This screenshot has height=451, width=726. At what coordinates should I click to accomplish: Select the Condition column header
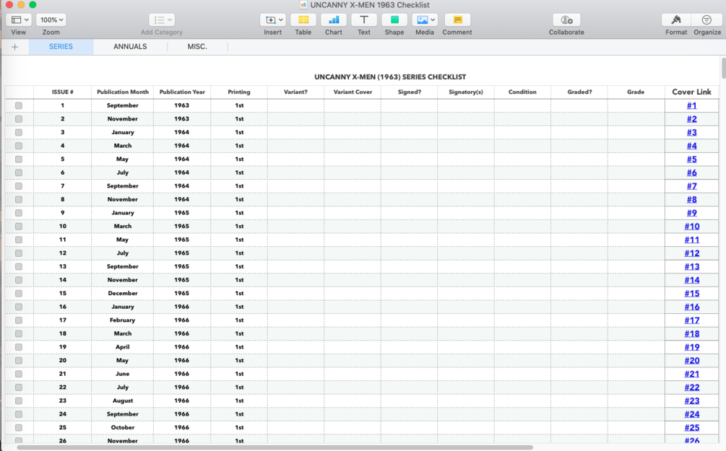pos(522,92)
